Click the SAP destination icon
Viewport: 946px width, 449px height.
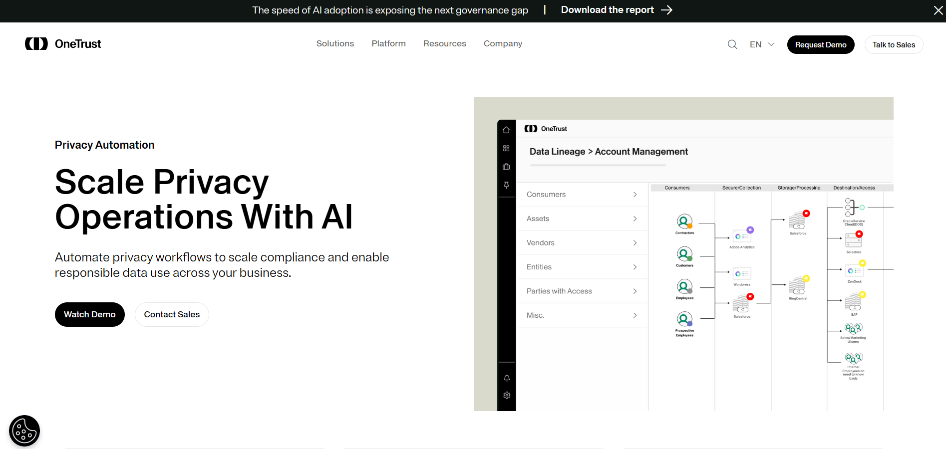coord(854,302)
